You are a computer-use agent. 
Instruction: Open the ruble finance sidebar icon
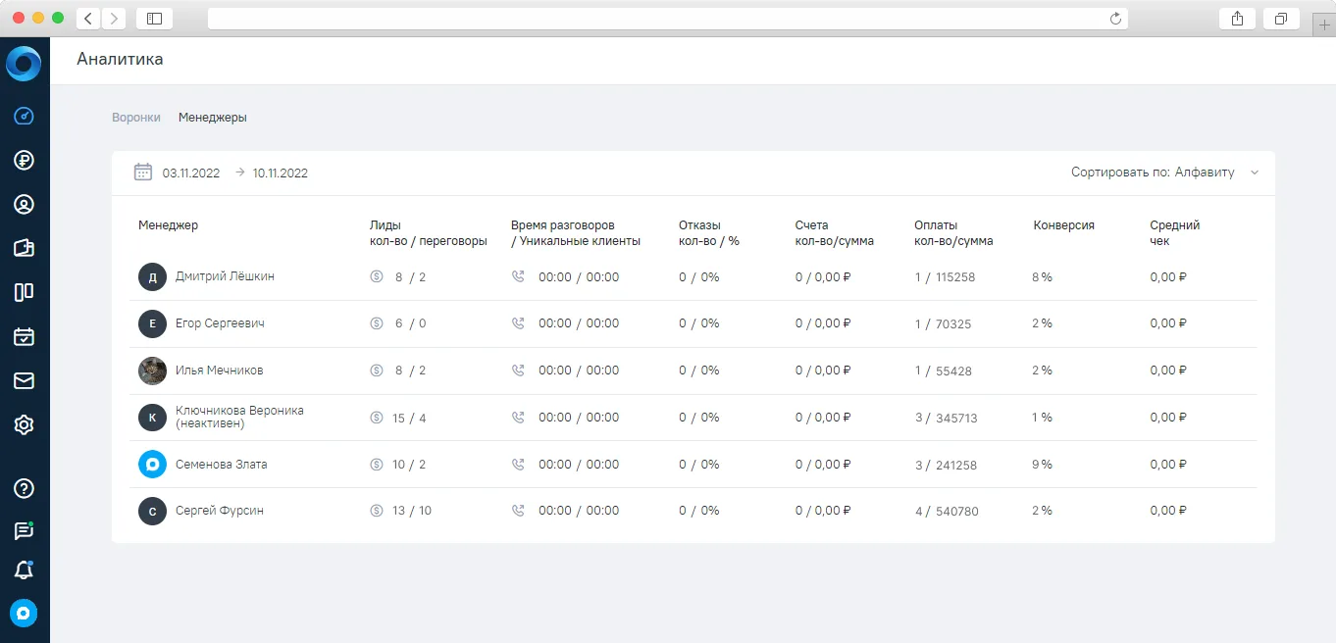click(25, 160)
